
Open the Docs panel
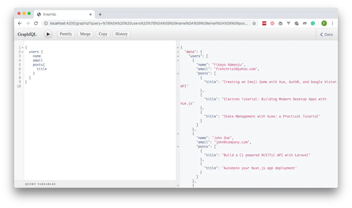[326, 34]
